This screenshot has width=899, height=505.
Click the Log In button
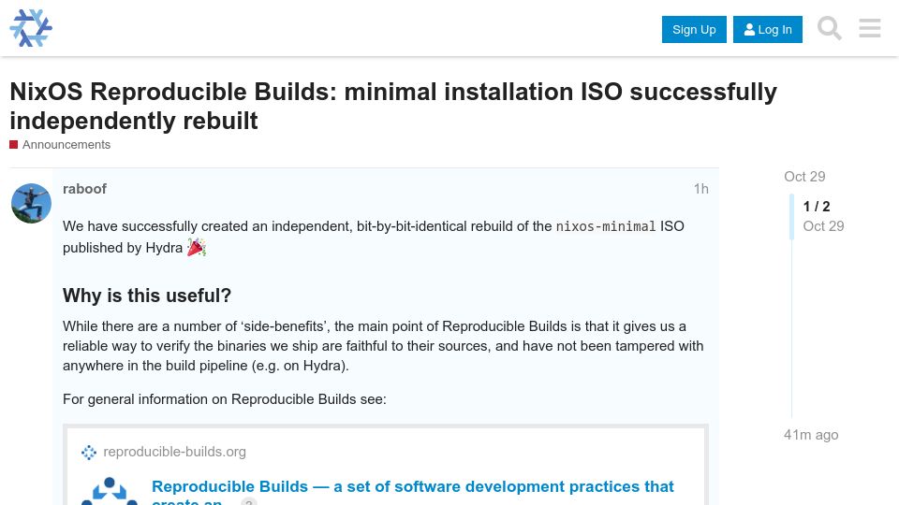pos(768,29)
